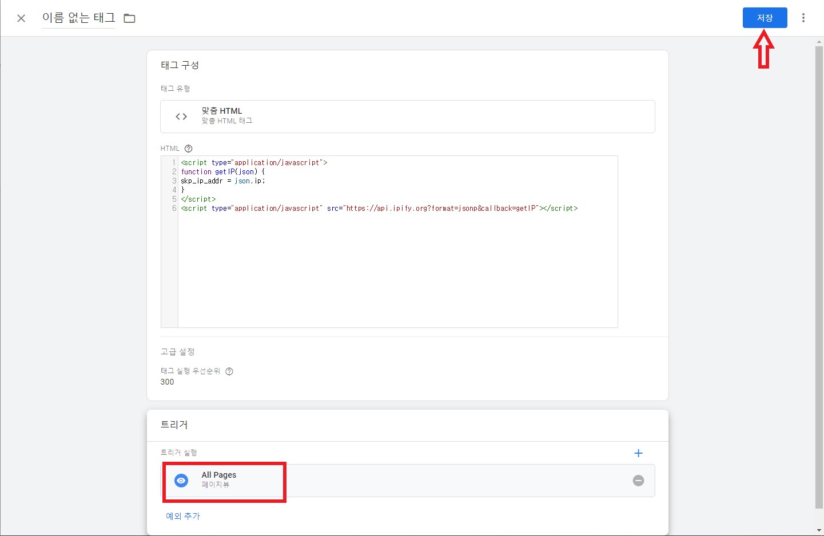The height and width of the screenshot is (536, 824).
Task: Open the folder icon next to the tag name
Action: 130,18
